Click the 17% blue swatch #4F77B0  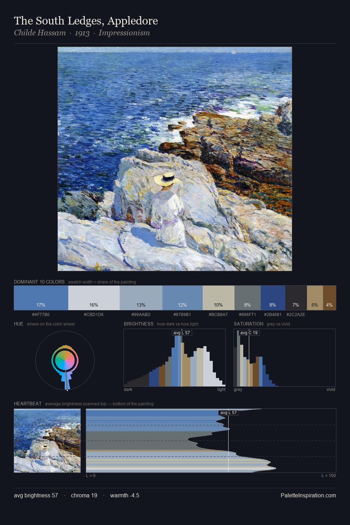click(x=41, y=298)
